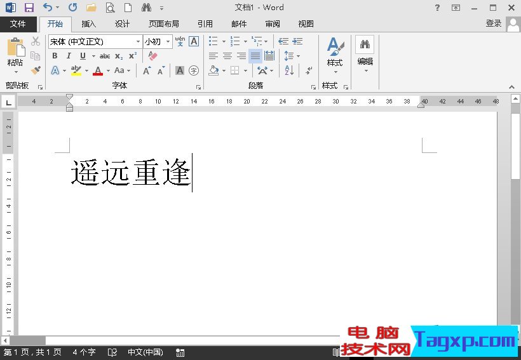Clear all formatting with the eraser icon
The height and width of the screenshot is (360, 521).
(x=152, y=55)
